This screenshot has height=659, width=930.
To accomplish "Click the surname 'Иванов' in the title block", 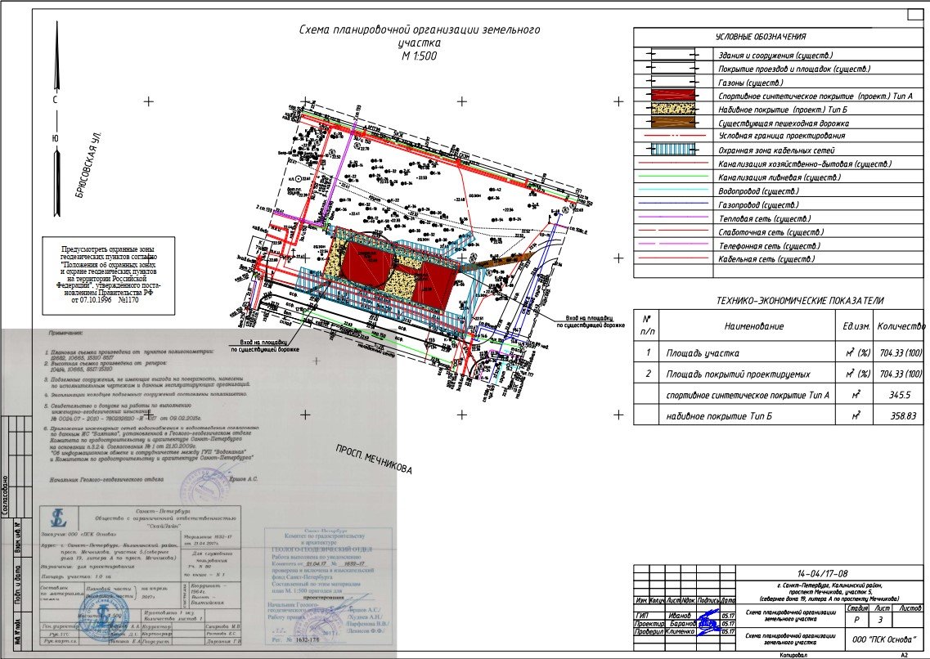I will pos(679,616).
